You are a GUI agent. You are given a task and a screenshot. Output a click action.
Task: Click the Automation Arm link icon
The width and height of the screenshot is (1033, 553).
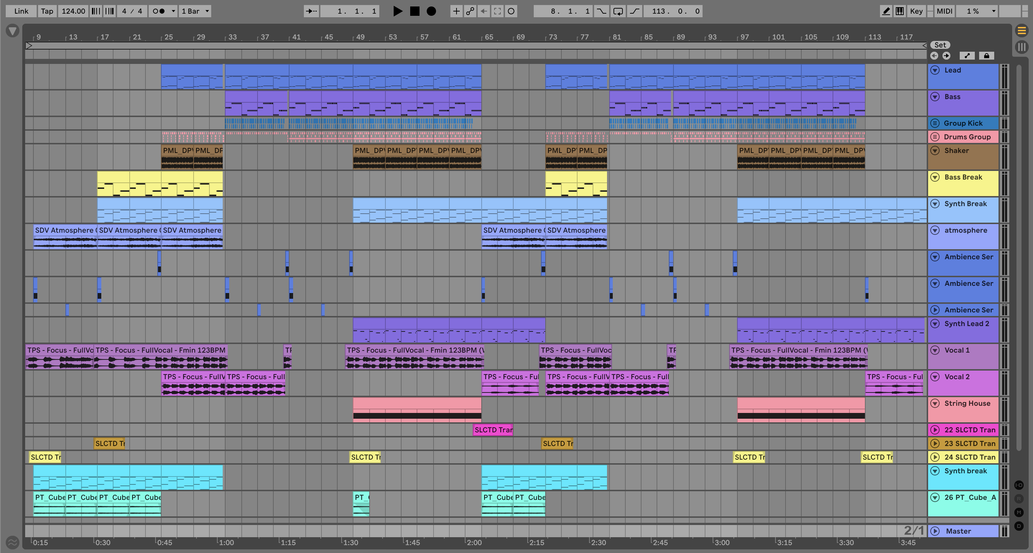[x=470, y=11]
